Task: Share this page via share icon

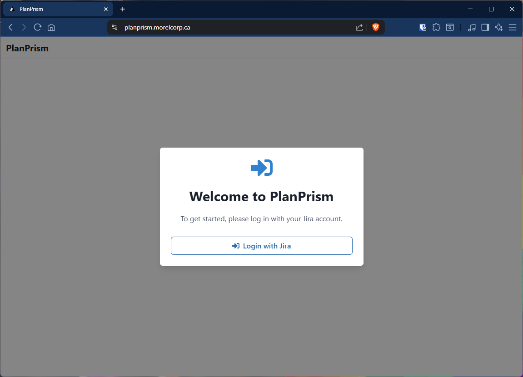Action: click(359, 27)
